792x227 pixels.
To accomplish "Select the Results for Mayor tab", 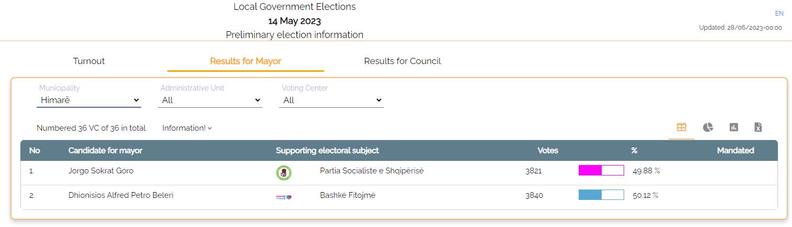I will point(246,61).
